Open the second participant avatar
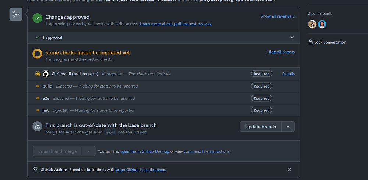 pos(322,24)
